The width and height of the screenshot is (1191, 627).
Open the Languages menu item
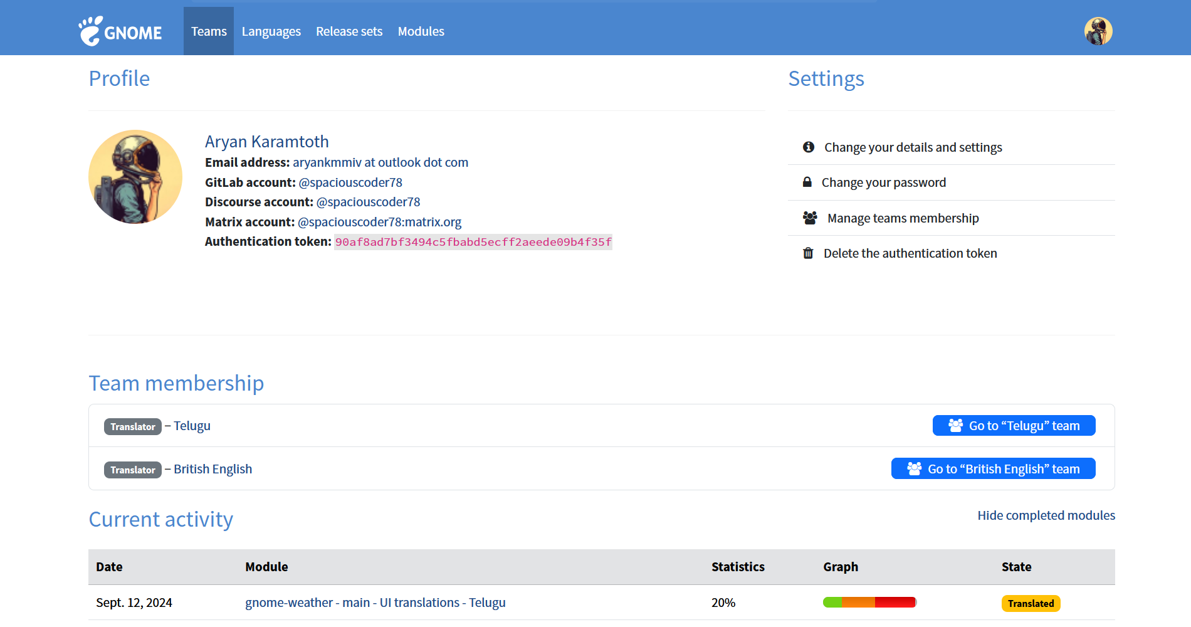[x=271, y=31]
